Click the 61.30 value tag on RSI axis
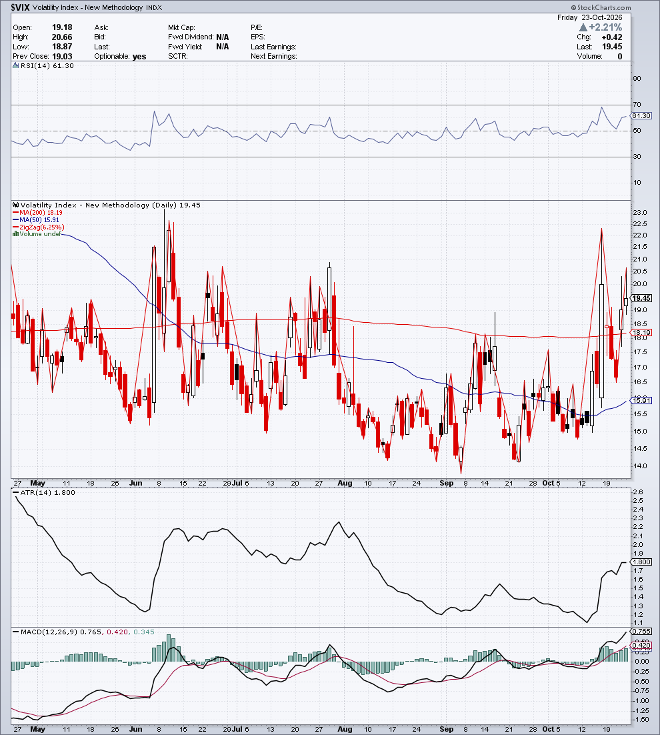Screen dimensions: 660x735 click(x=641, y=116)
